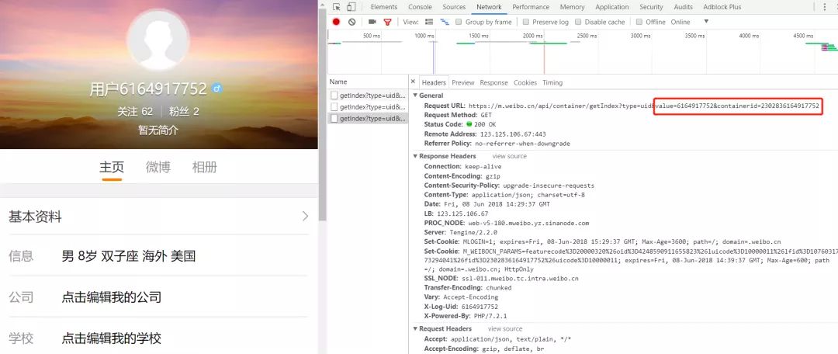The image size is (838, 354).
Task: Clear the network log
Action: click(x=351, y=22)
